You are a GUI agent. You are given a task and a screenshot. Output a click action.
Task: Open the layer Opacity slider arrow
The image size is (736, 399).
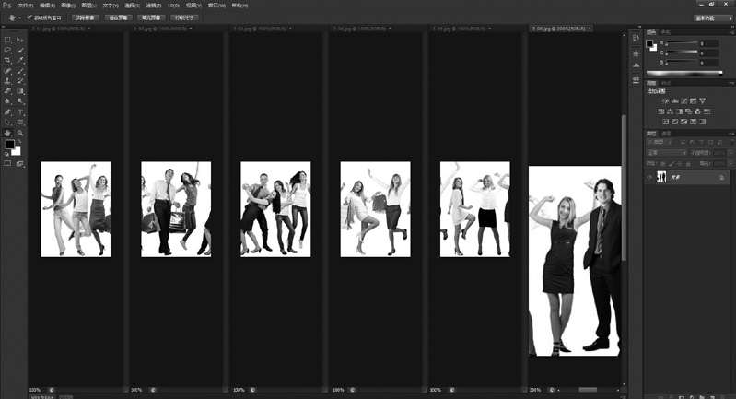(x=730, y=153)
